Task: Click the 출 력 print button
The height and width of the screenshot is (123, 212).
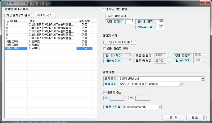Action: [174, 117]
